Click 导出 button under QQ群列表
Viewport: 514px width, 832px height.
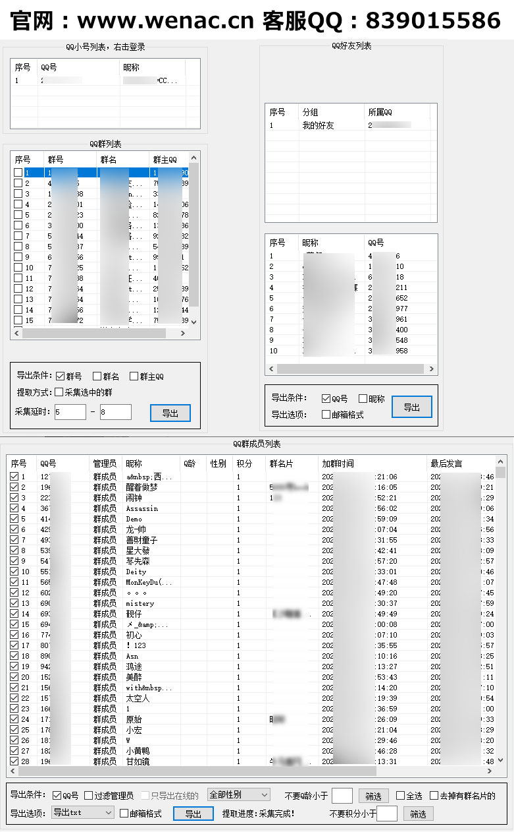(x=170, y=413)
